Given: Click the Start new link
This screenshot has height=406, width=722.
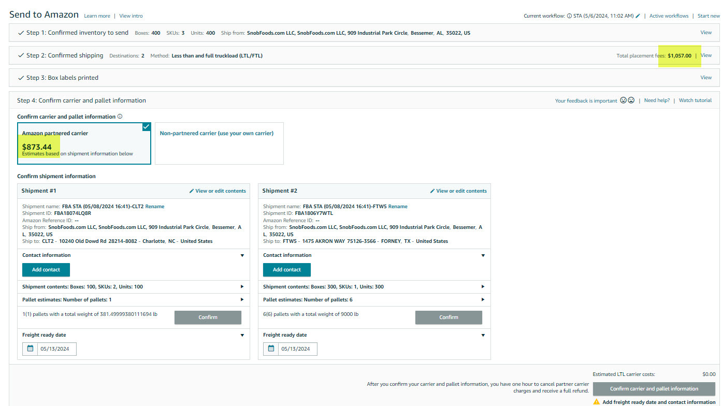Looking at the screenshot, I should point(709,16).
